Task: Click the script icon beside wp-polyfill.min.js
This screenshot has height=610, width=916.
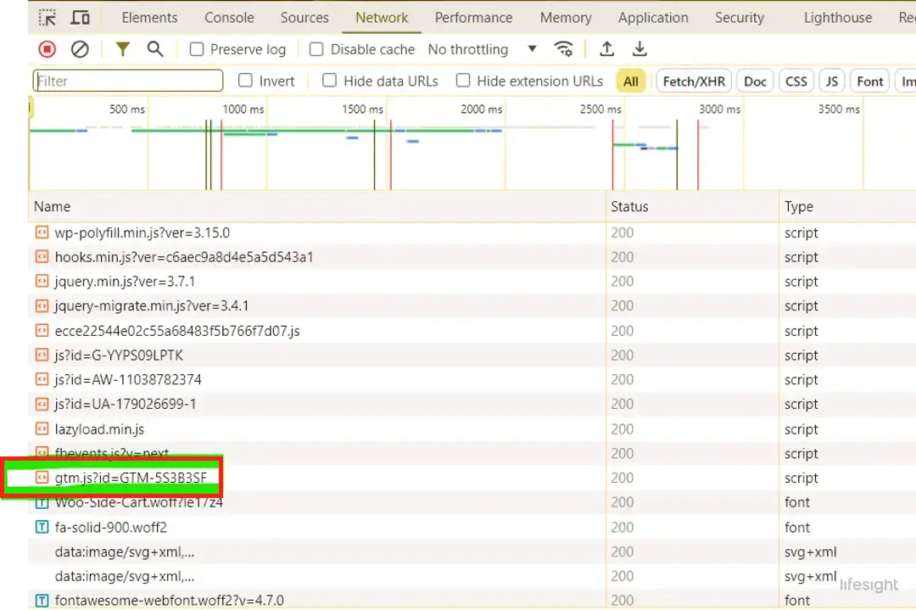Action: [42, 232]
